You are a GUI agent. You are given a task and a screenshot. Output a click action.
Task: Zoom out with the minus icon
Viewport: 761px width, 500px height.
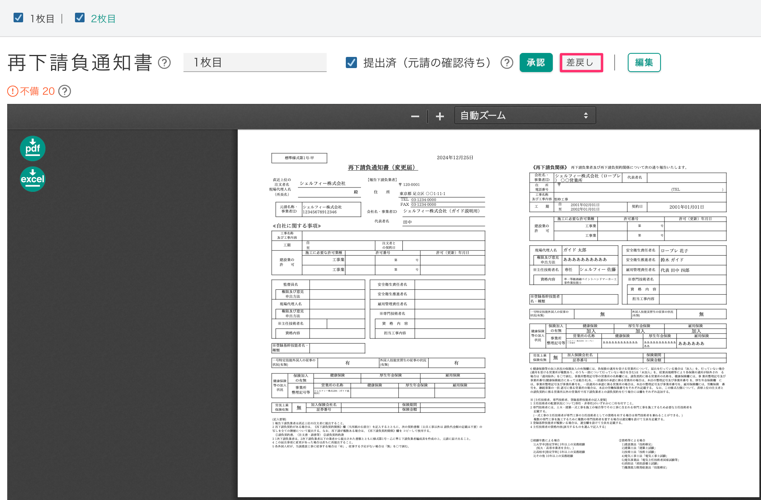coord(415,116)
